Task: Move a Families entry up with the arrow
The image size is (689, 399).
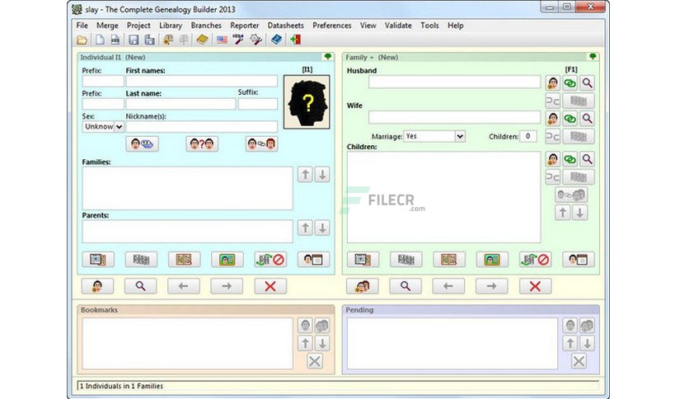Action: click(x=306, y=175)
